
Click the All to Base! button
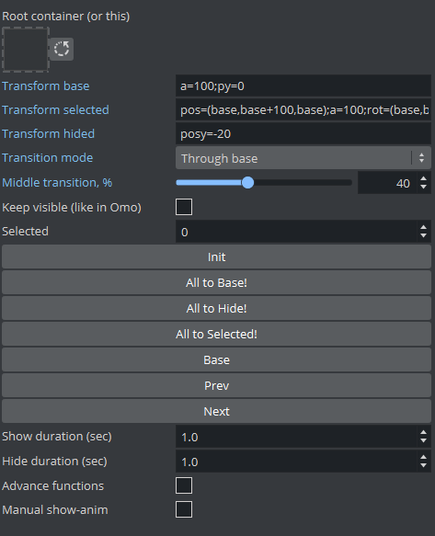[216, 282]
